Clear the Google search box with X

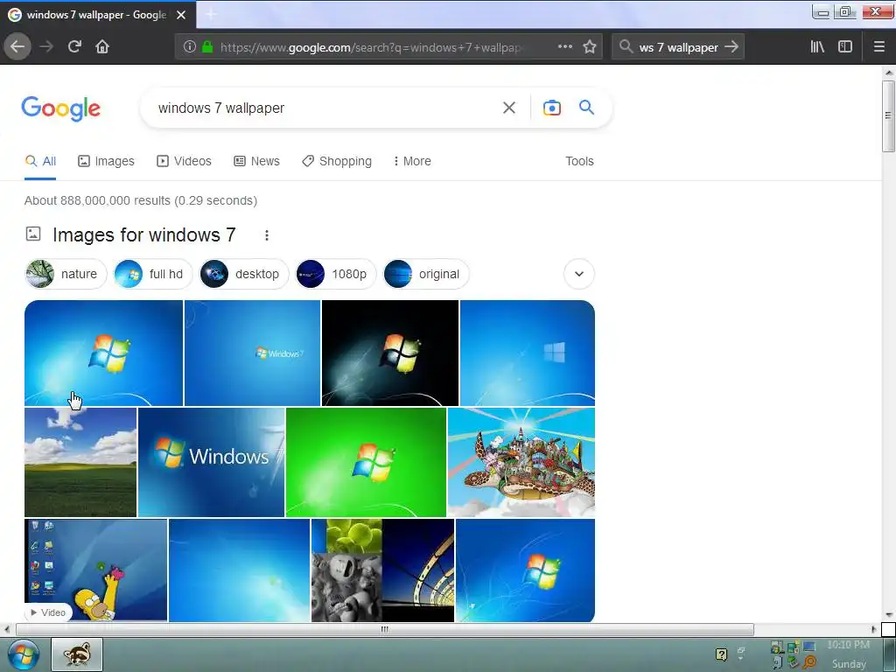tap(509, 108)
